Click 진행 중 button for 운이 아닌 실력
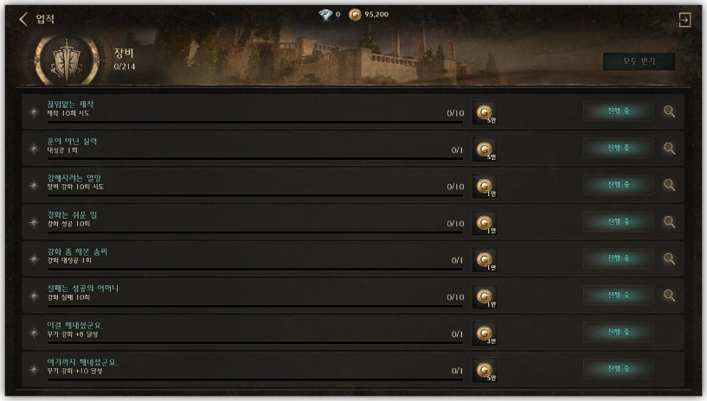This screenshot has width=707, height=401. pyautogui.click(x=618, y=148)
